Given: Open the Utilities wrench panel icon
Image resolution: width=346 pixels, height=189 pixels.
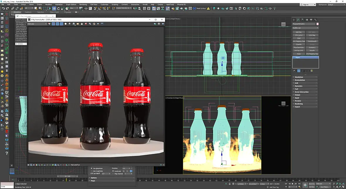Looking at the screenshot, I should (315, 20).
